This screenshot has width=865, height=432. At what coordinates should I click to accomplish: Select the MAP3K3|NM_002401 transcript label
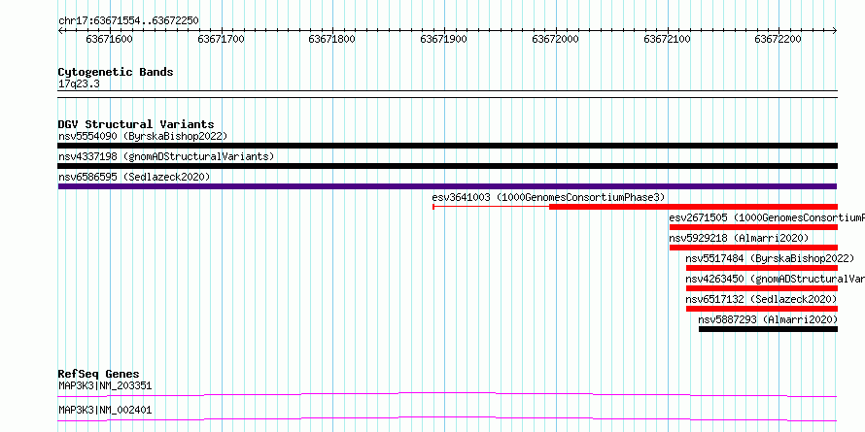coord(105,411)
